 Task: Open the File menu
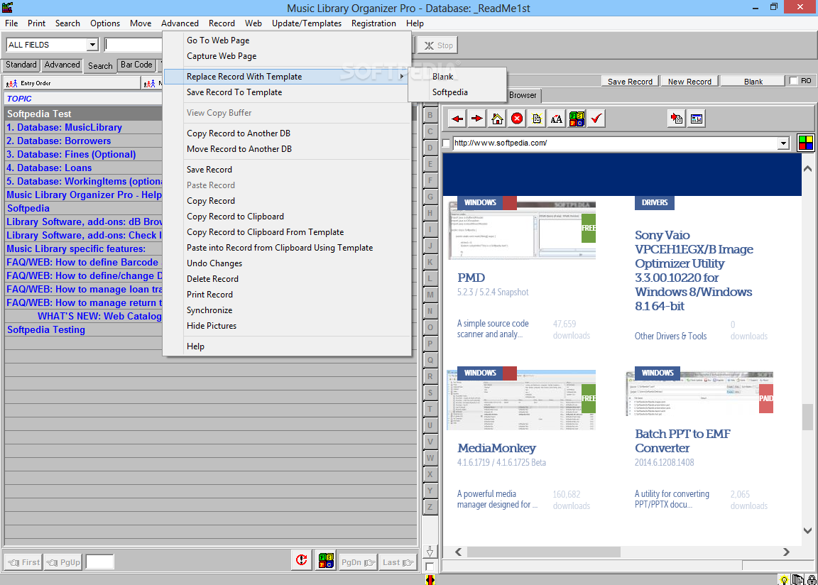coord(11,23)
